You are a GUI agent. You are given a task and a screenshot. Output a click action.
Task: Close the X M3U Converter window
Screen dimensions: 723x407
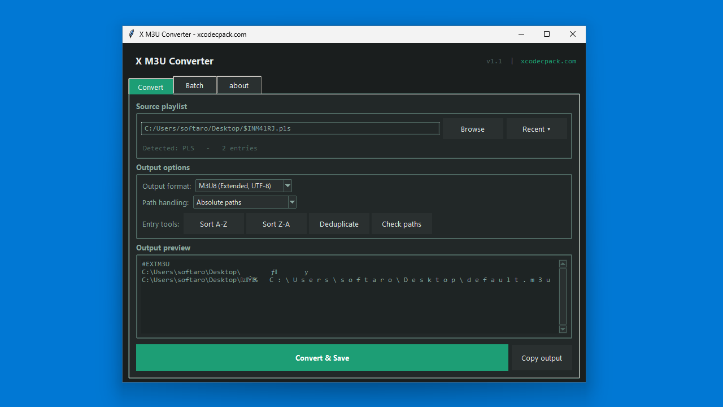573,34
